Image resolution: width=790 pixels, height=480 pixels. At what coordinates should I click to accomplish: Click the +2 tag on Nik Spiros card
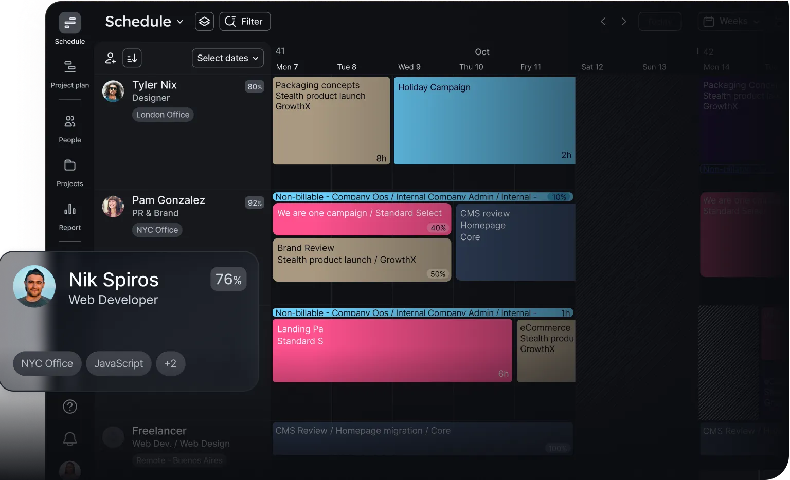coord(171,363)
